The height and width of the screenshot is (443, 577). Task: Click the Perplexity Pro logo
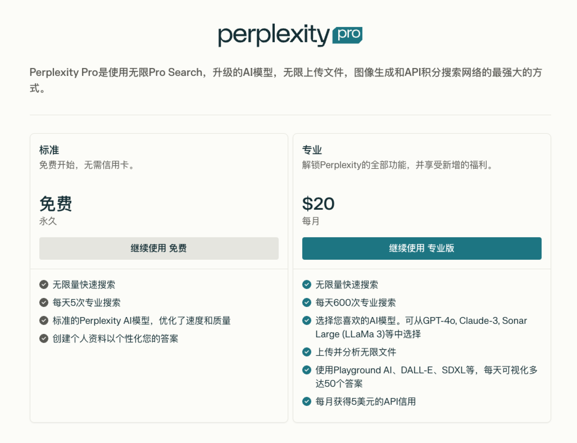click(290, 35)
